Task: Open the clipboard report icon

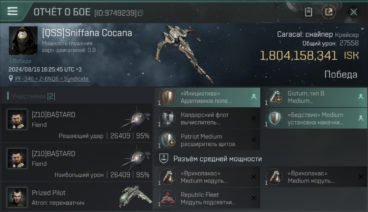Action: 308,12
